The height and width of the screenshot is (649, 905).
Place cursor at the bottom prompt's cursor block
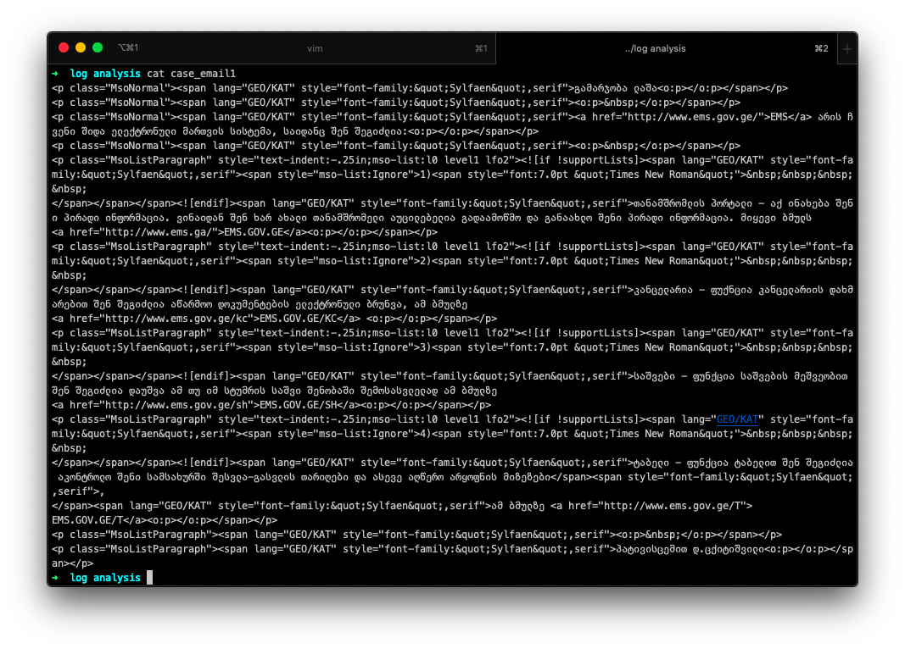click(150, 578)
